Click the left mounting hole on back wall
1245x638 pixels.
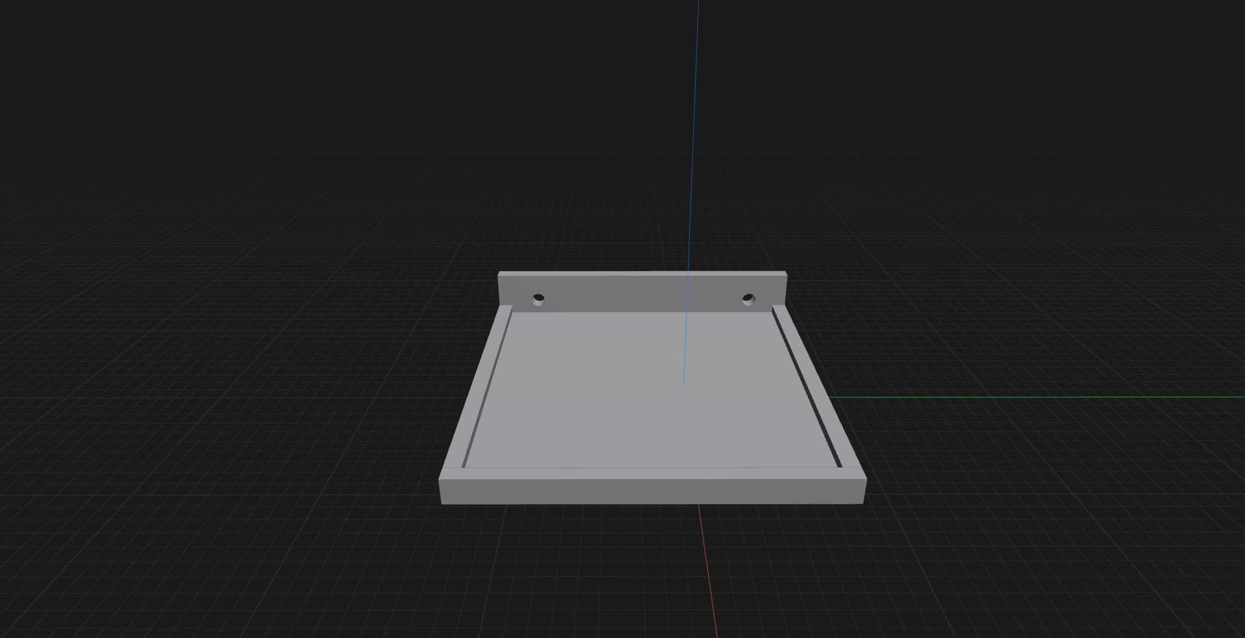point(538,299)
